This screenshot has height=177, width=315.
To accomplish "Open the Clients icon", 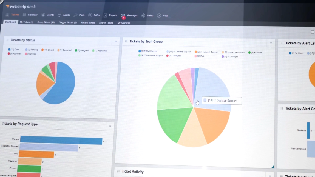I will (x=43, y=15).
